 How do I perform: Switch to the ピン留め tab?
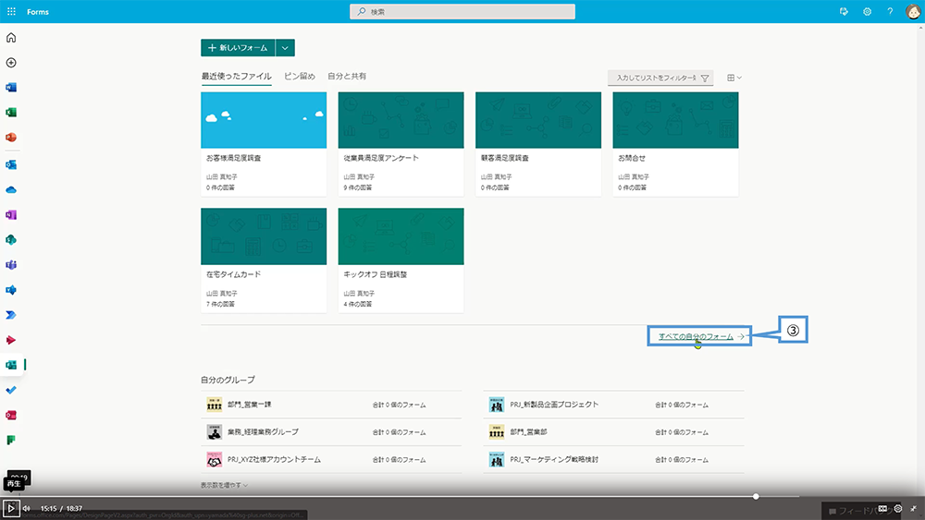[x=299, y=76]
